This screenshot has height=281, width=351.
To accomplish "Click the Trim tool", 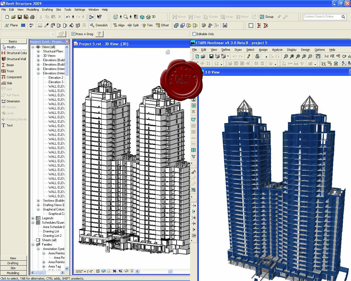I will tap(147, 25).
